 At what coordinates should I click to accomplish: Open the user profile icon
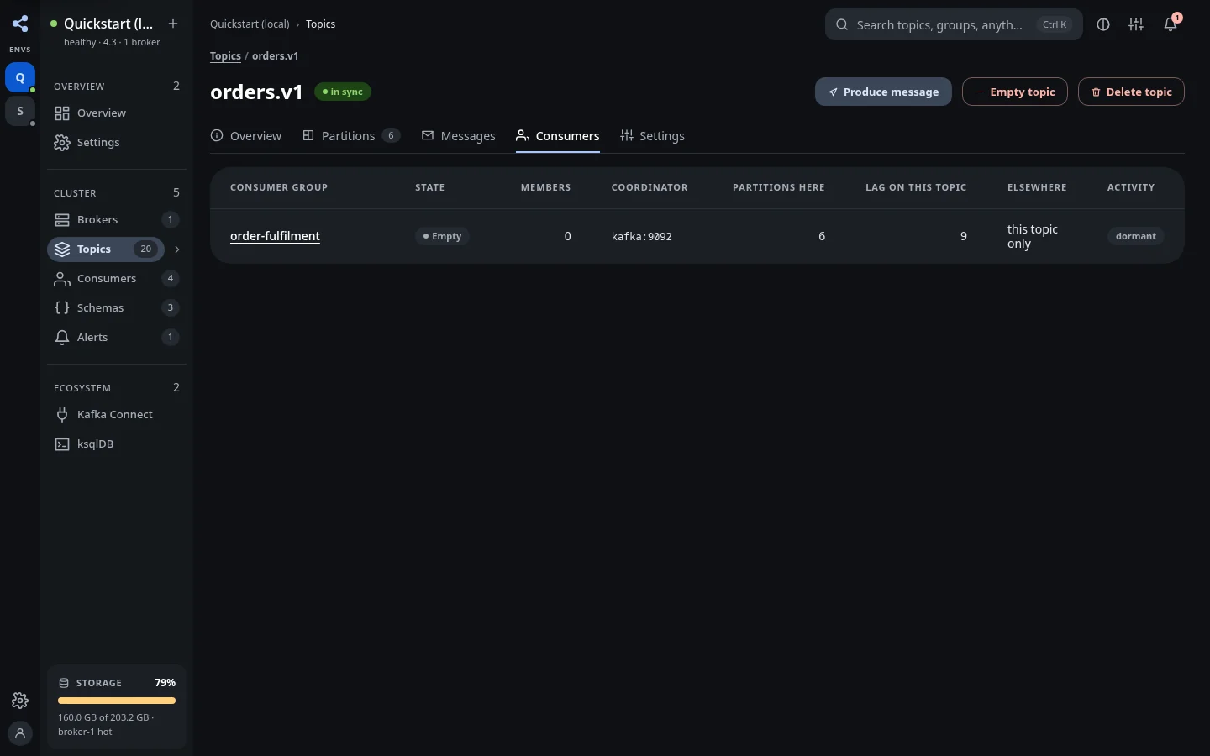click(x=20, y=732)
